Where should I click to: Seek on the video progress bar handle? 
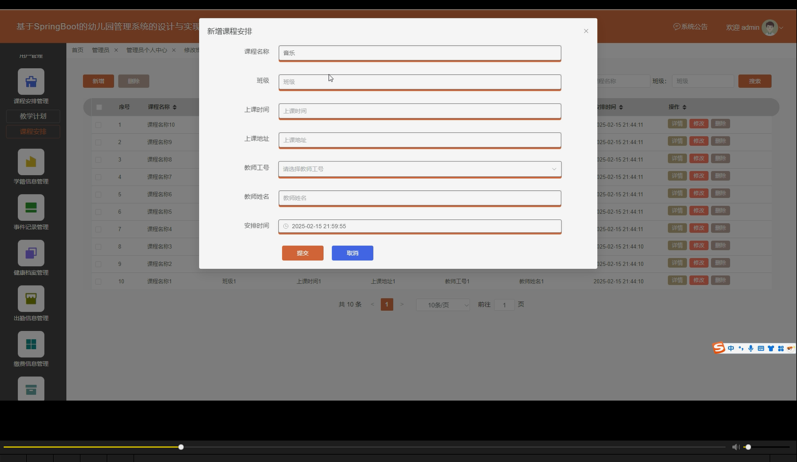click(181, 447)
